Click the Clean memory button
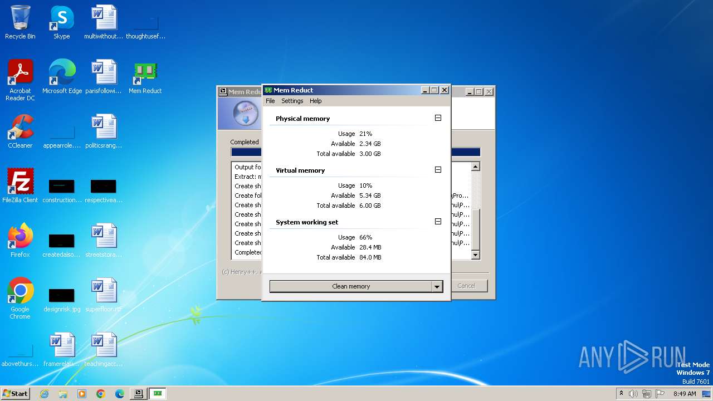Screen dimensions: 713x401 coord(351,286)
